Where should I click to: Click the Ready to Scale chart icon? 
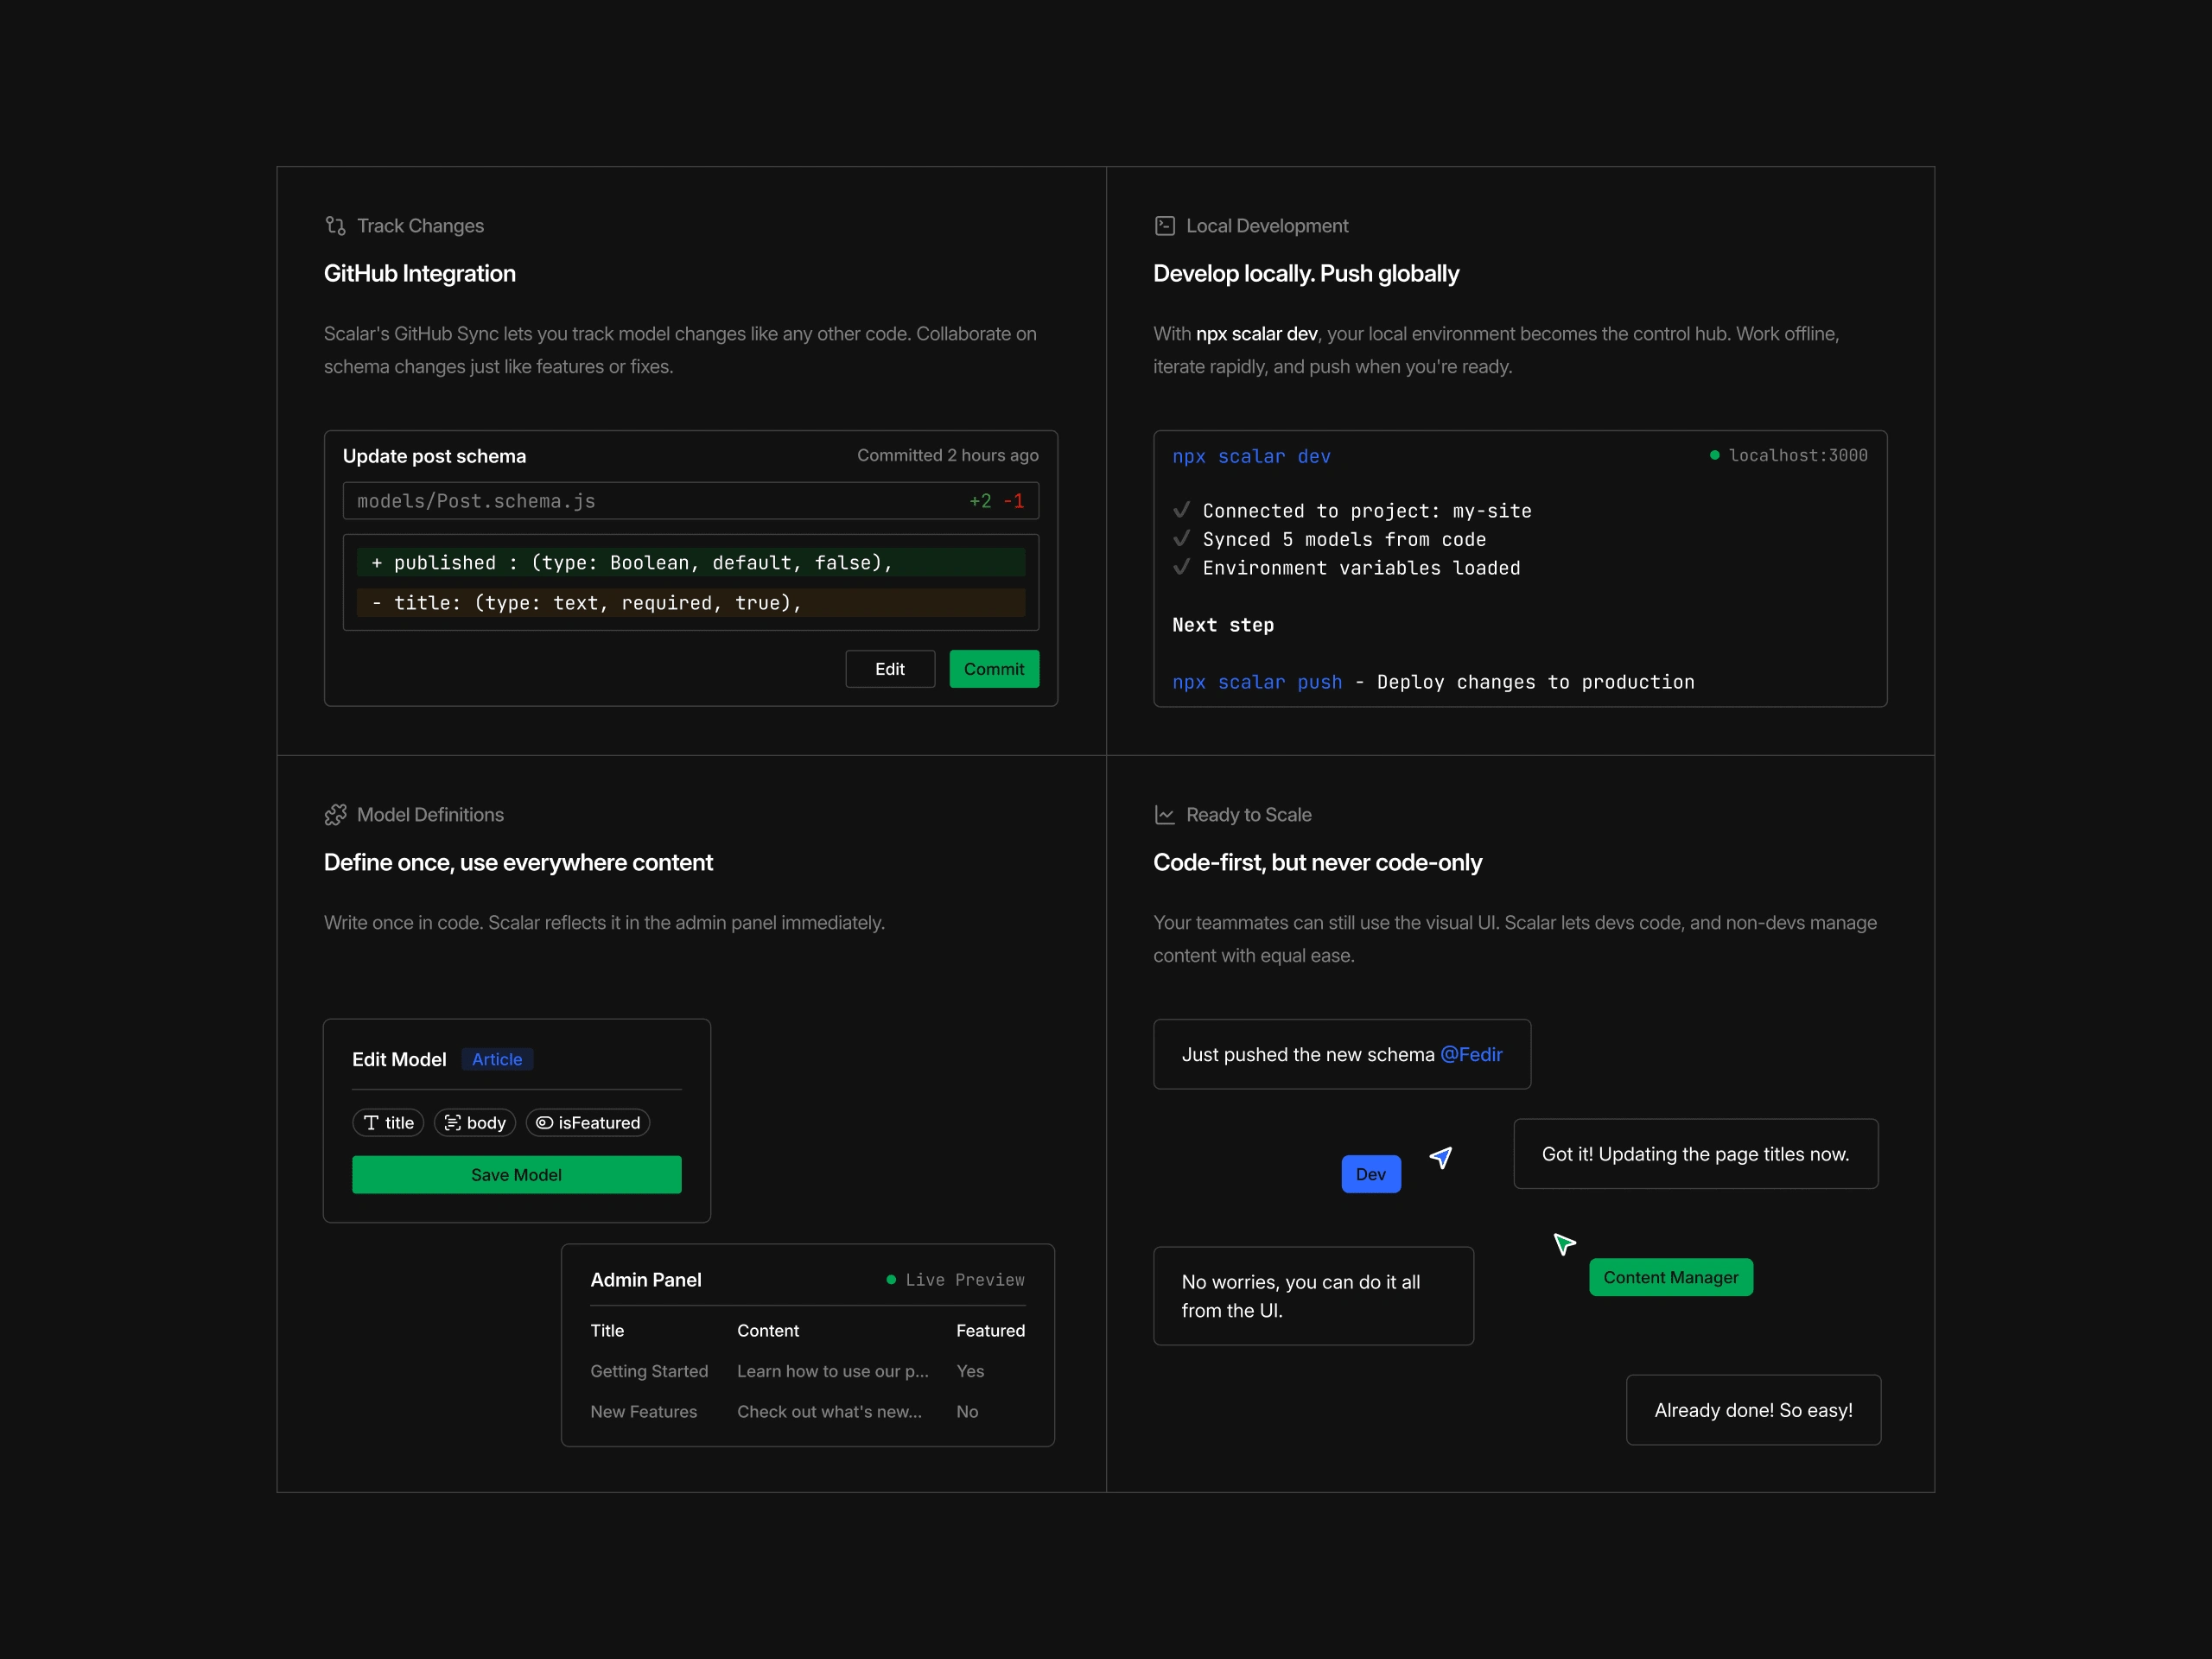point(1164,815)
